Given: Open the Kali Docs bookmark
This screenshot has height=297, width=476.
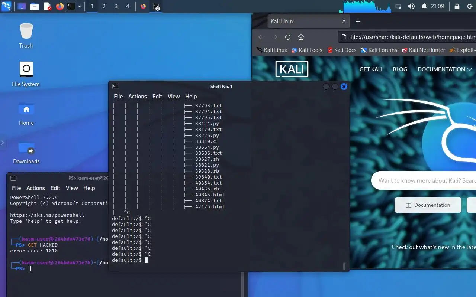Looking at the screenshot, I should [342, 50].
